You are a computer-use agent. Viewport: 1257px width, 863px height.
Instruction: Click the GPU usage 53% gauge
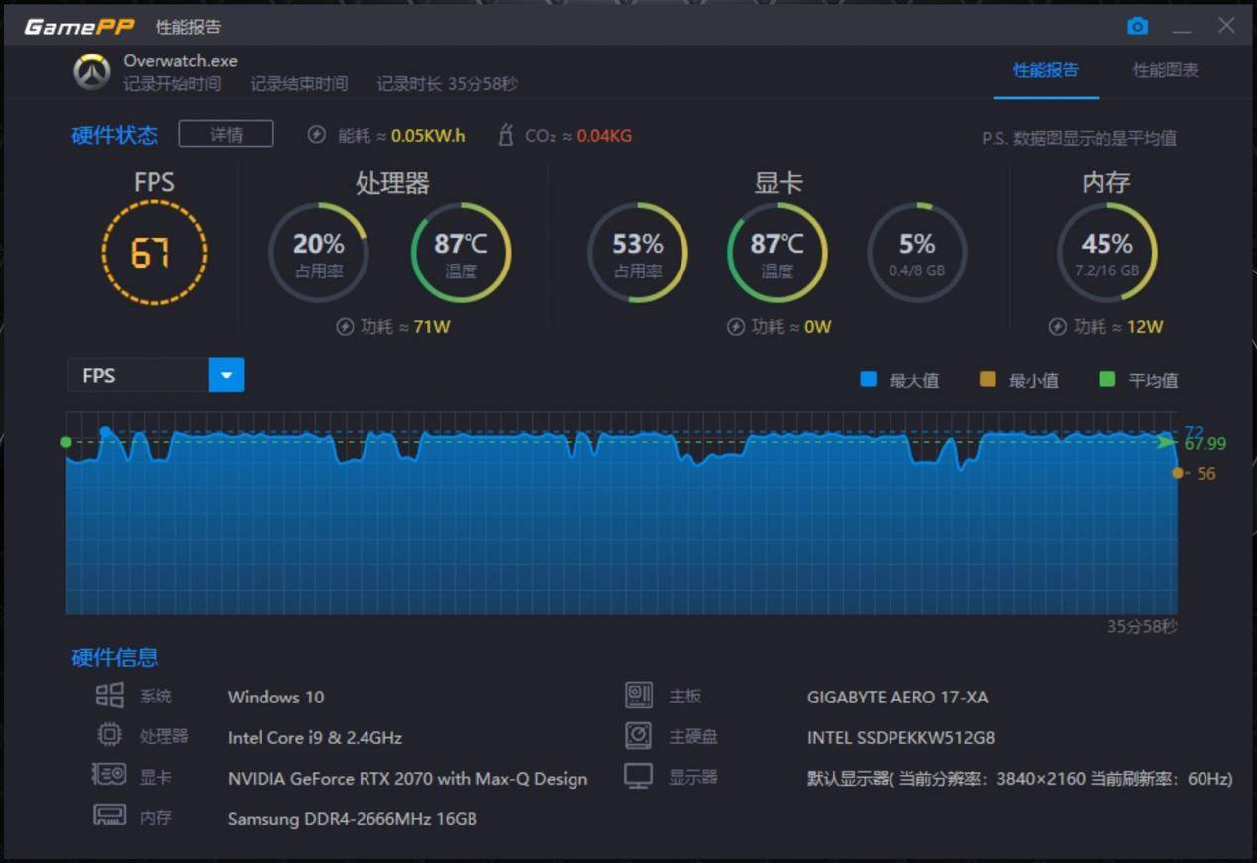click(x=637, y=253)
